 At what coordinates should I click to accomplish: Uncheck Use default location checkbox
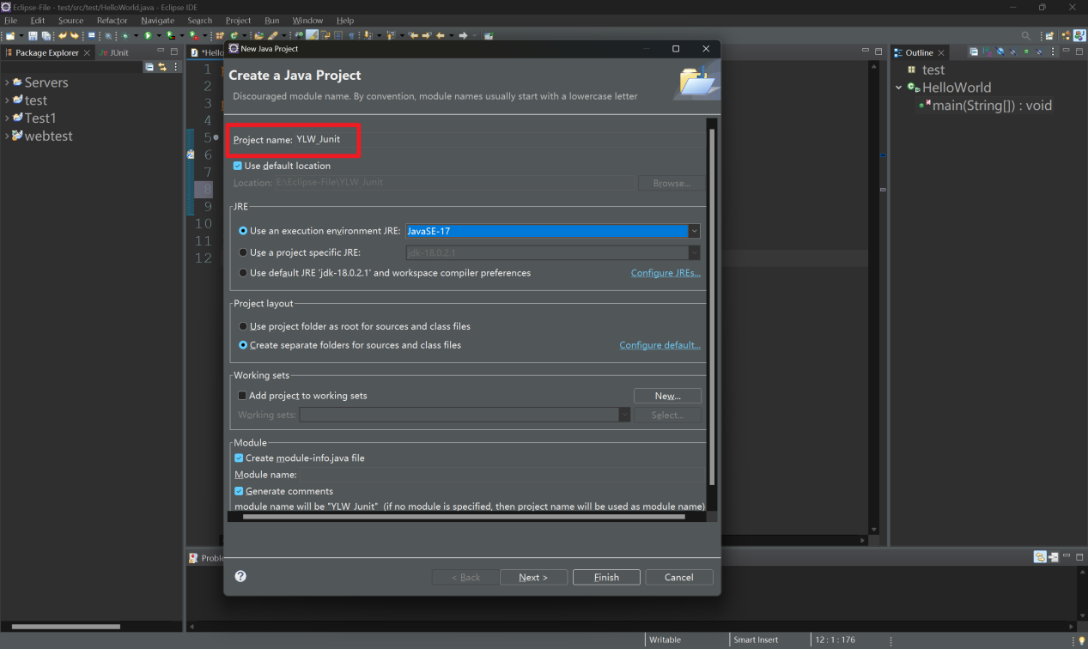(x=238, y=166)
